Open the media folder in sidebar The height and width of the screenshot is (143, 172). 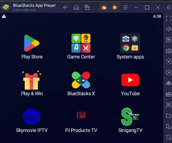pyautogui.click(x=169, y=116)
